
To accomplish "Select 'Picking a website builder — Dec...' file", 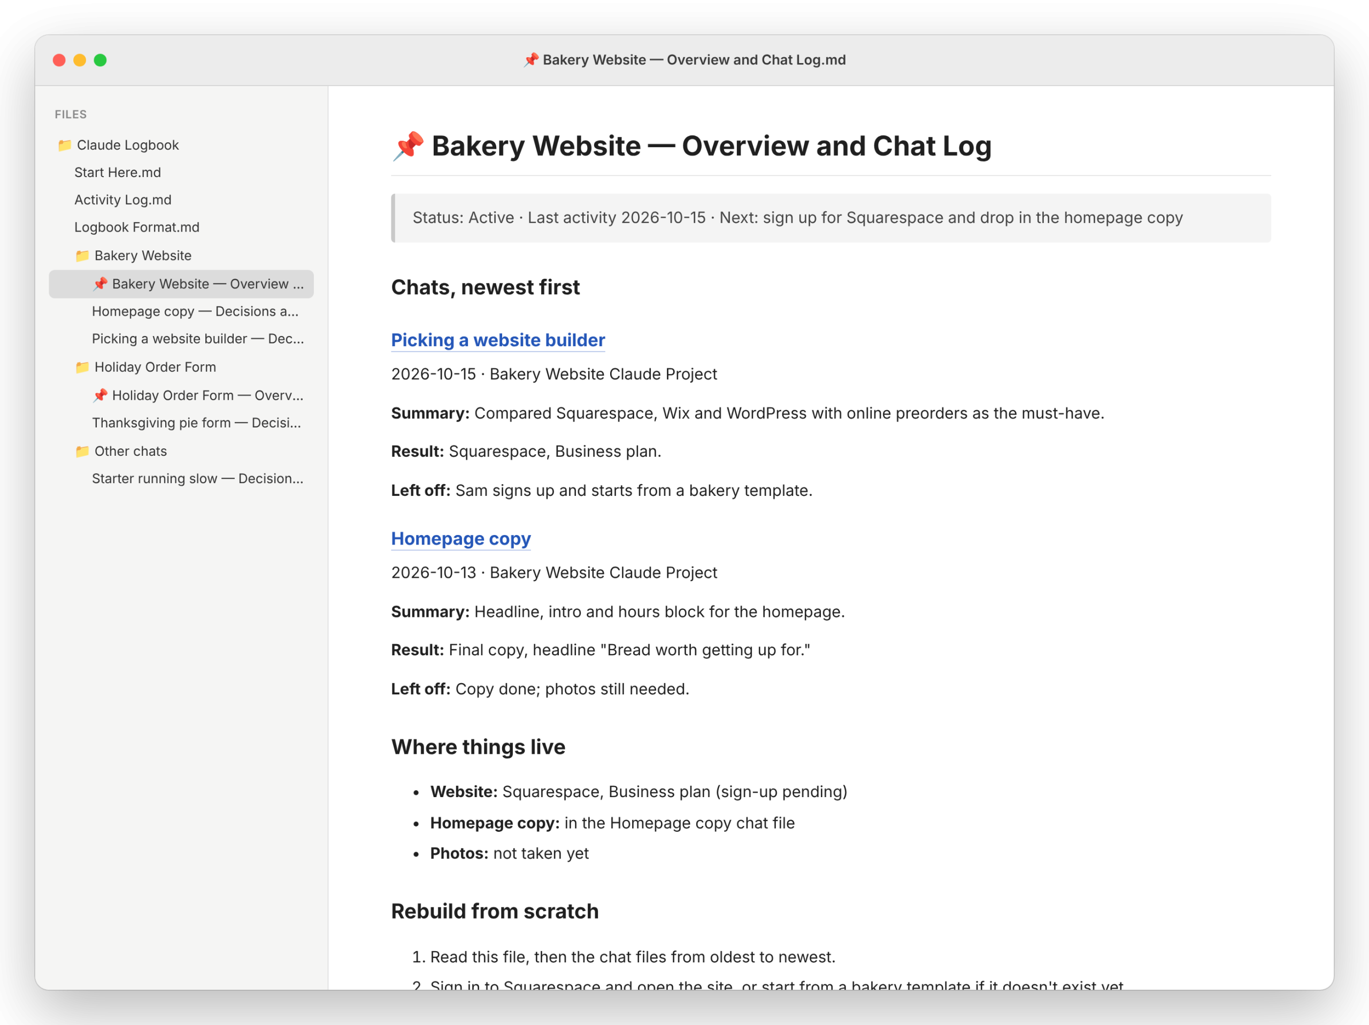I will point(198,339).
